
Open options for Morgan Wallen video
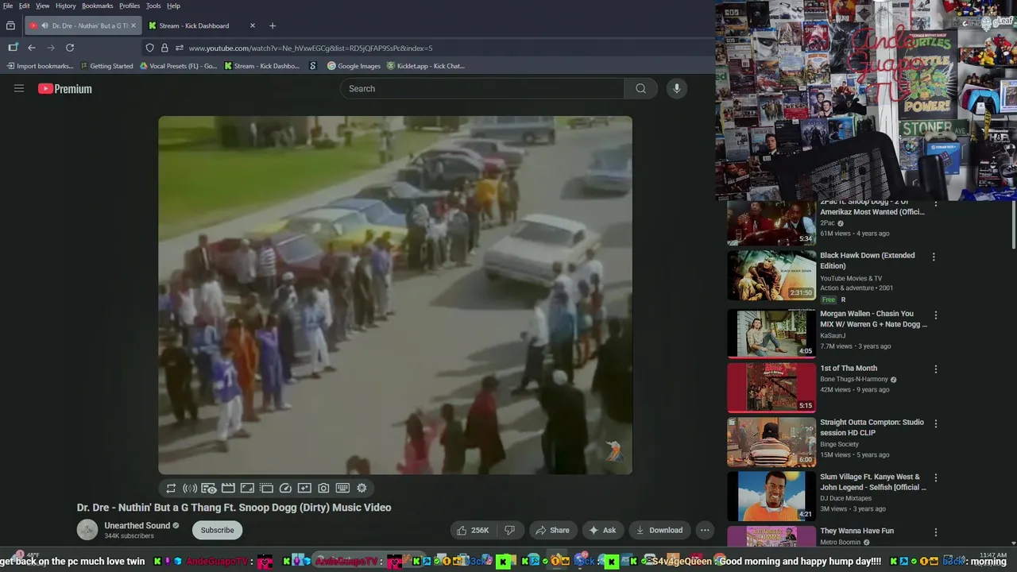[936, 315]
